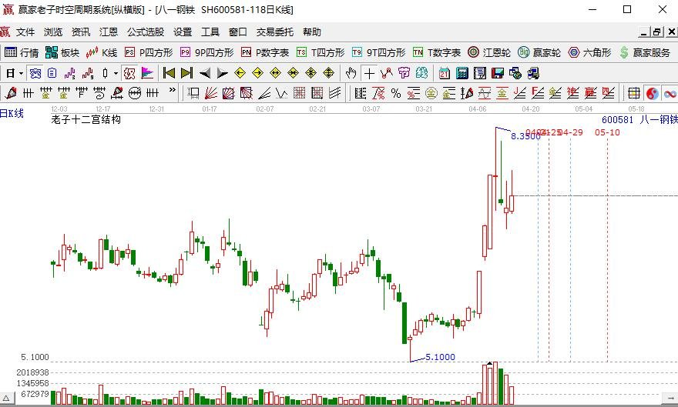The width and height of the screenshot is (678, 407).
Task: Expand the toolbar overflow chevron
Action: click(x=172, y=90)
